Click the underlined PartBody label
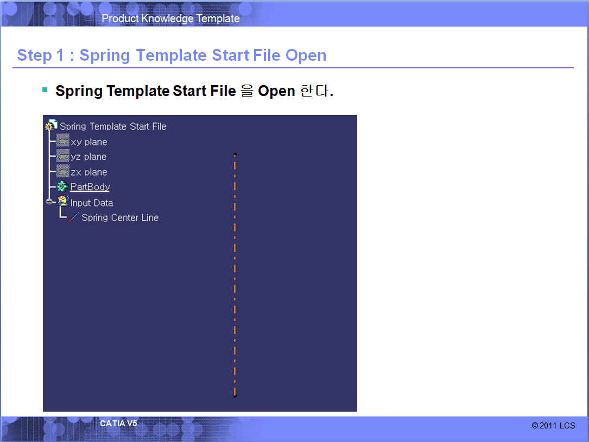 click(90, 187)
